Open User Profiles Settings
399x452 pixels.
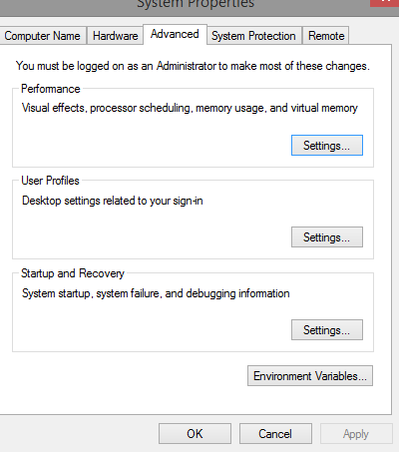327,237
